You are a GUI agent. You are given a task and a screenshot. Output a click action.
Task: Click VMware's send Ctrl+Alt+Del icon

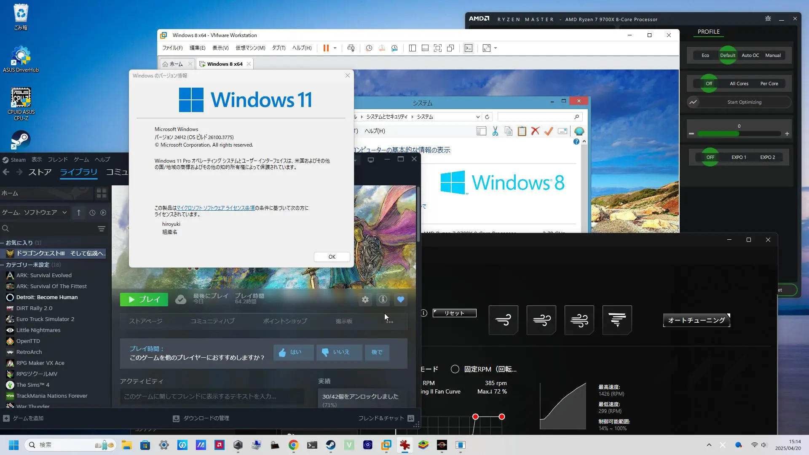(x=351, y=48)
